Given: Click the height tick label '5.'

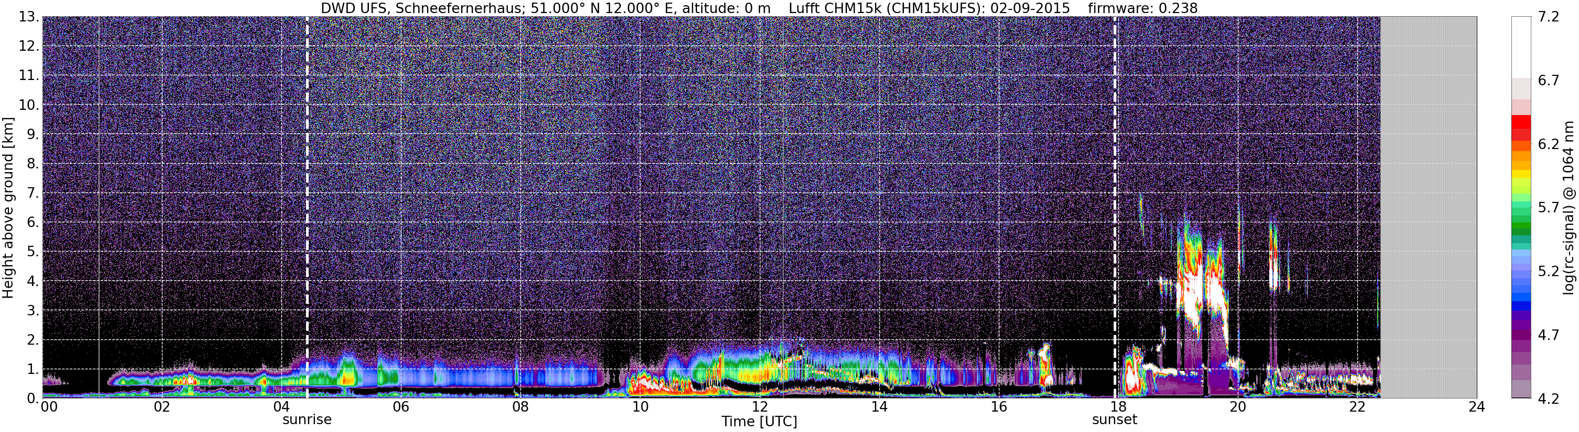Looking at the screenshot, I should [33, 252].
